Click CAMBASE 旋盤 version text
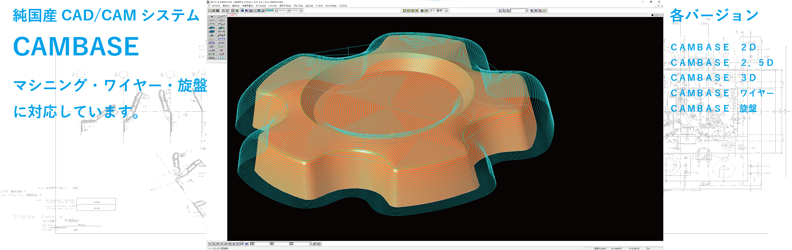 click(713, 109)
